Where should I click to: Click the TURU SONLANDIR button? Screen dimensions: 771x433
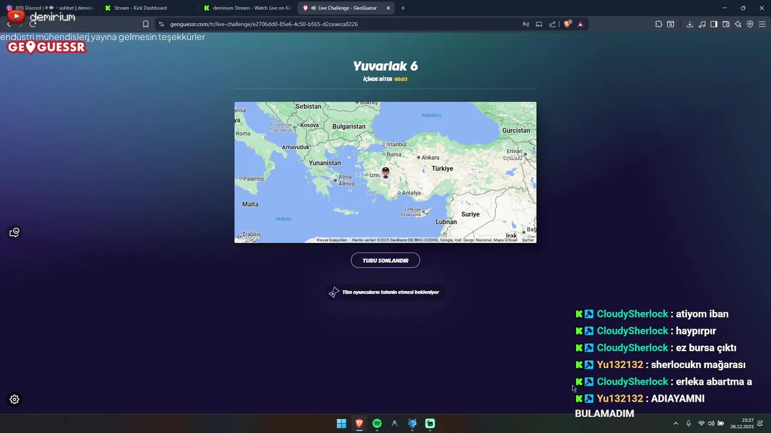(x=385, y=260)
